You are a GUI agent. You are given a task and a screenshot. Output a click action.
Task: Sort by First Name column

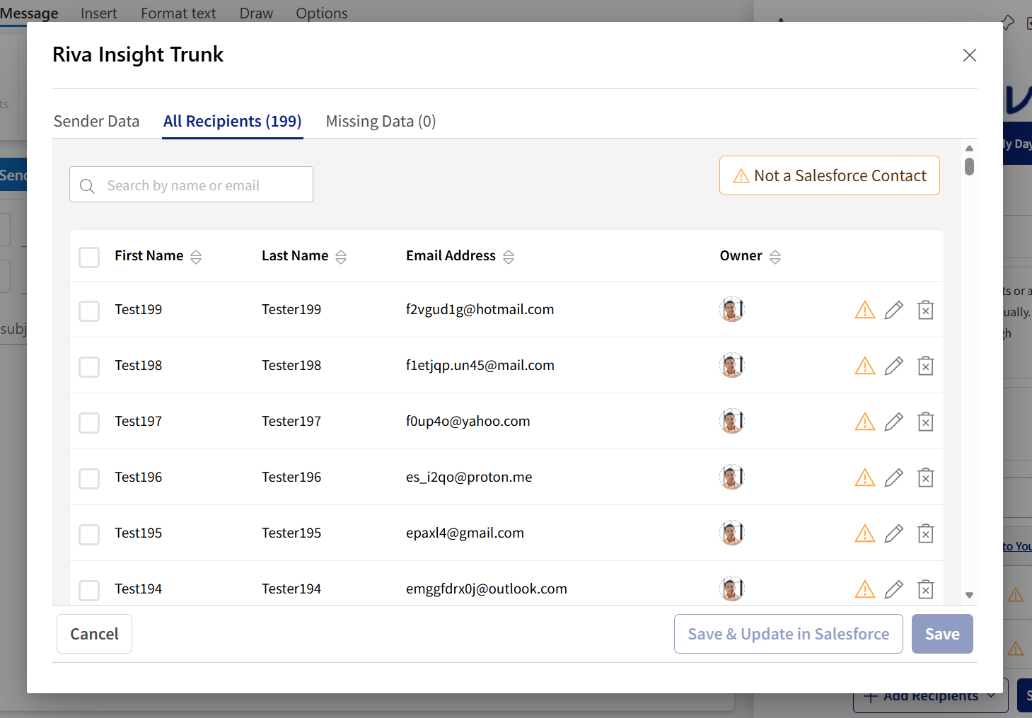coord(196,257)
